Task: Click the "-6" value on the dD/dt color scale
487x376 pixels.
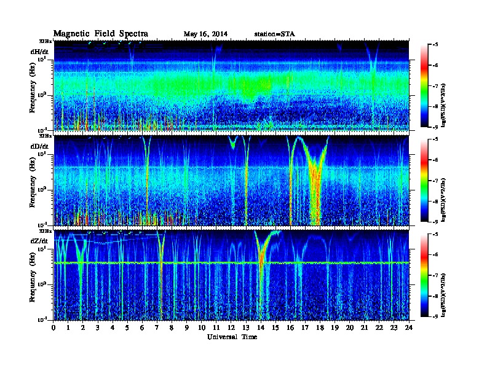Action: (435, 160)
